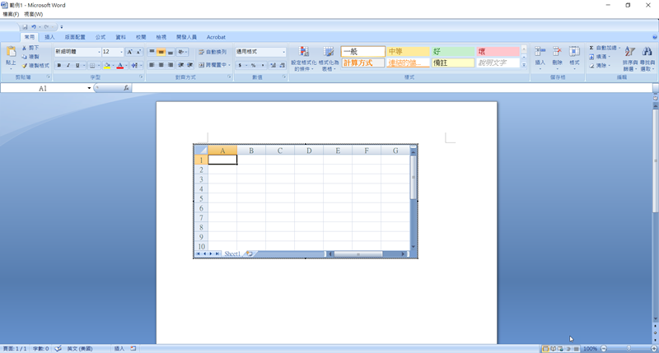
Task: Toggle Bottom Align for cells
Action: (171, 52)
